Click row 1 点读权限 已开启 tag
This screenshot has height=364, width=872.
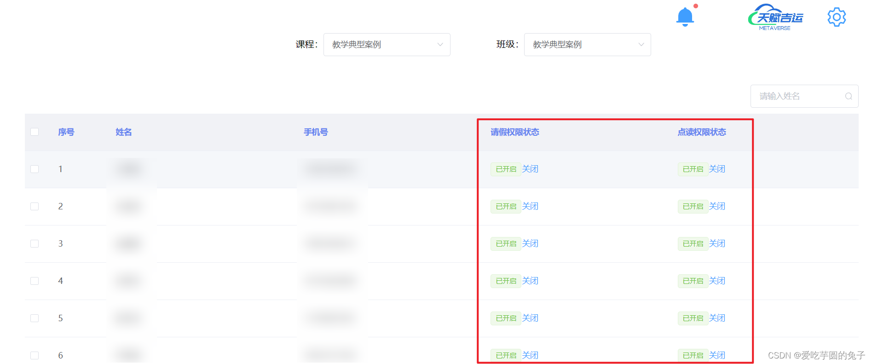pyautogui.click(x=693, y=169)
